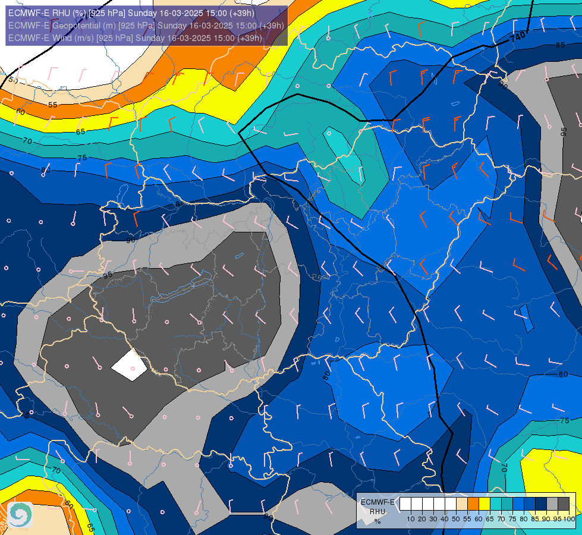582x535 pixels.
Task: Select the ECMWF-E RHU (%) 925 hPa title line
Action: point(131,13)
